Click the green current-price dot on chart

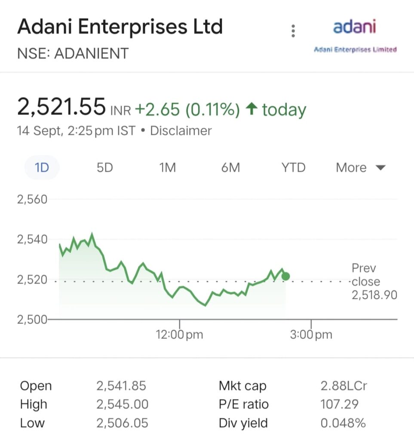[285, 276]
